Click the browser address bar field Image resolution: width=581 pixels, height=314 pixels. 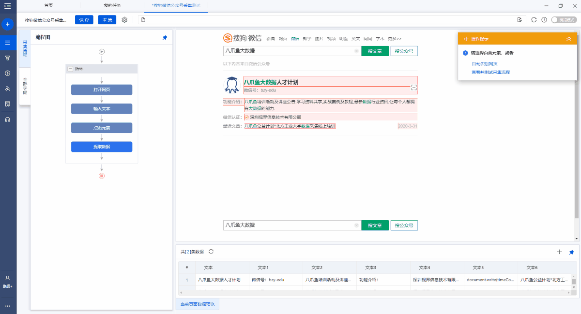[331, 20]
